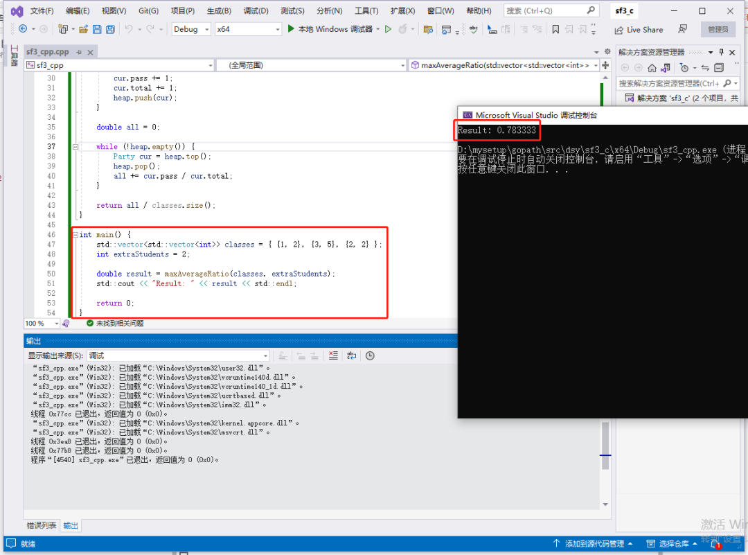This screenshot has height=555, width=748.
Task: Collapse the while loop at line 37
Action: coord(75,147)
